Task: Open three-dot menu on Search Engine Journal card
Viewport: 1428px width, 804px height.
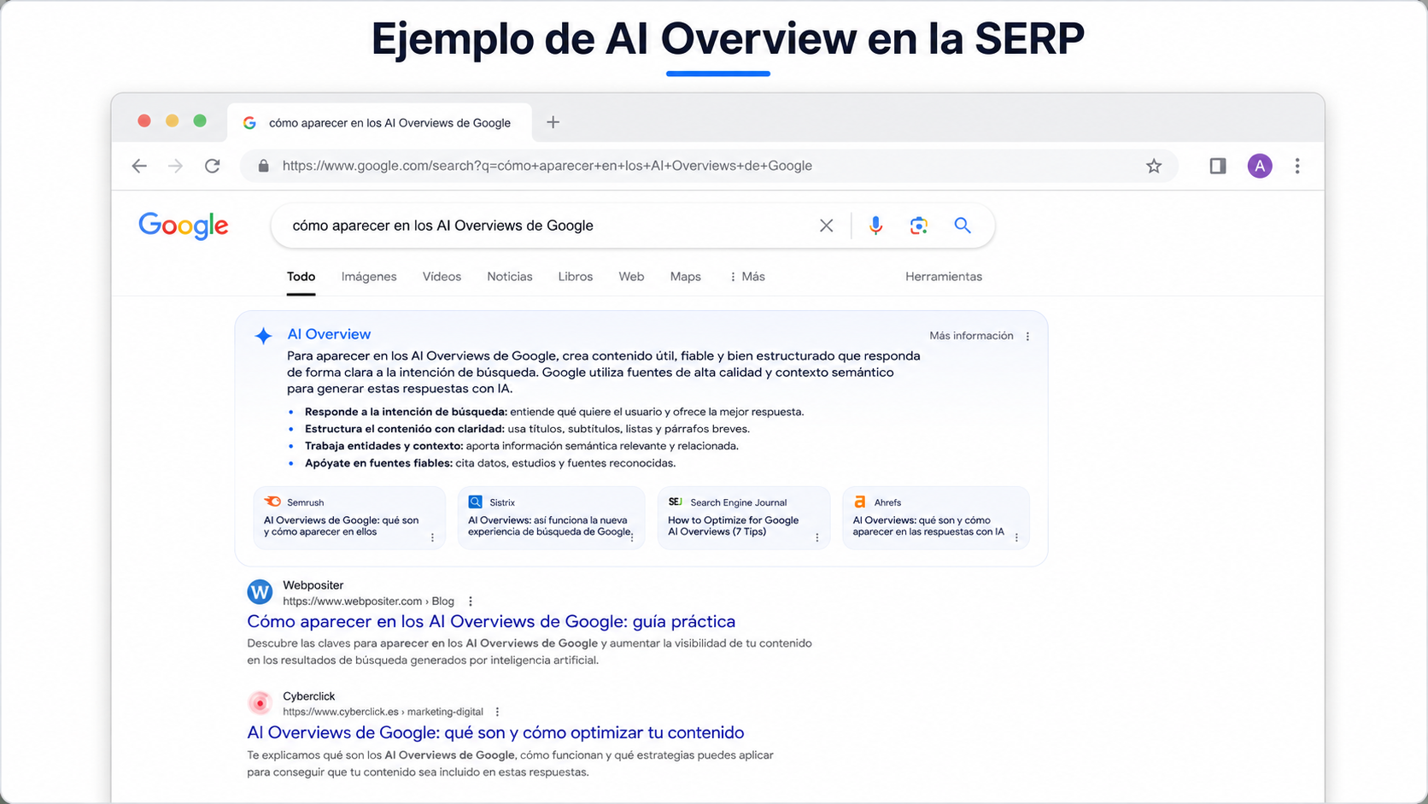Action: (817, 537)
